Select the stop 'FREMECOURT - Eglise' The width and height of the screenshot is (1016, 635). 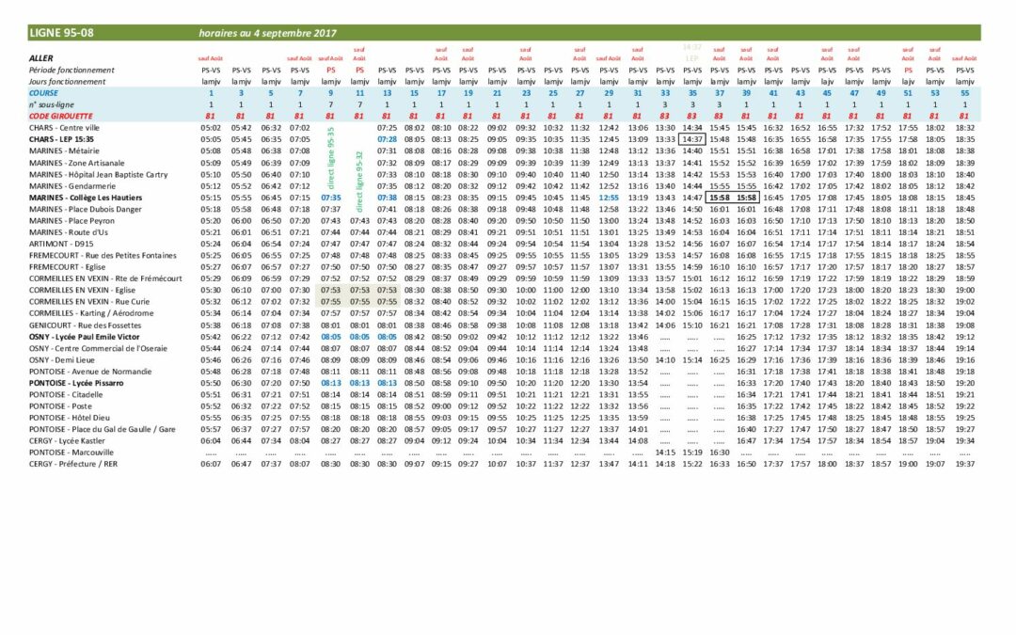click(67, 267)
